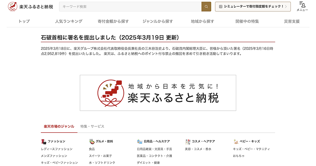This screenshot has height=166, width=316.
Task: Click the ベビー・キッズ category icon
Action: (x=236, y=141)
